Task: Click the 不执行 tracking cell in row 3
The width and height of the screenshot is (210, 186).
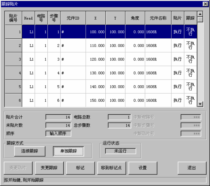Action: coord(190,59)
